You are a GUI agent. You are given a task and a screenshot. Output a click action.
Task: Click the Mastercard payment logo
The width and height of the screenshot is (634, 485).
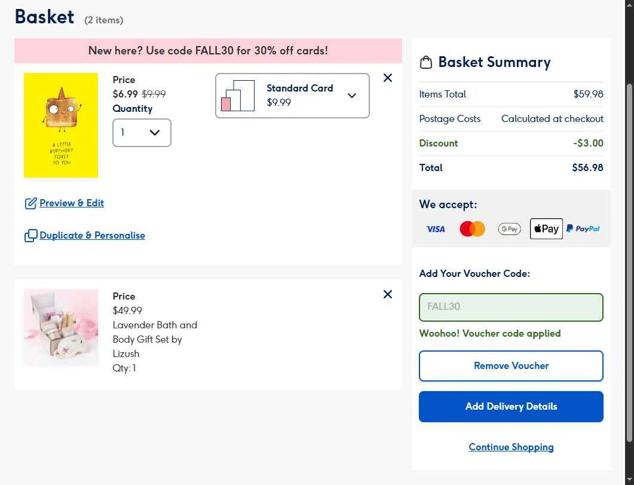[x=472, y=228]
